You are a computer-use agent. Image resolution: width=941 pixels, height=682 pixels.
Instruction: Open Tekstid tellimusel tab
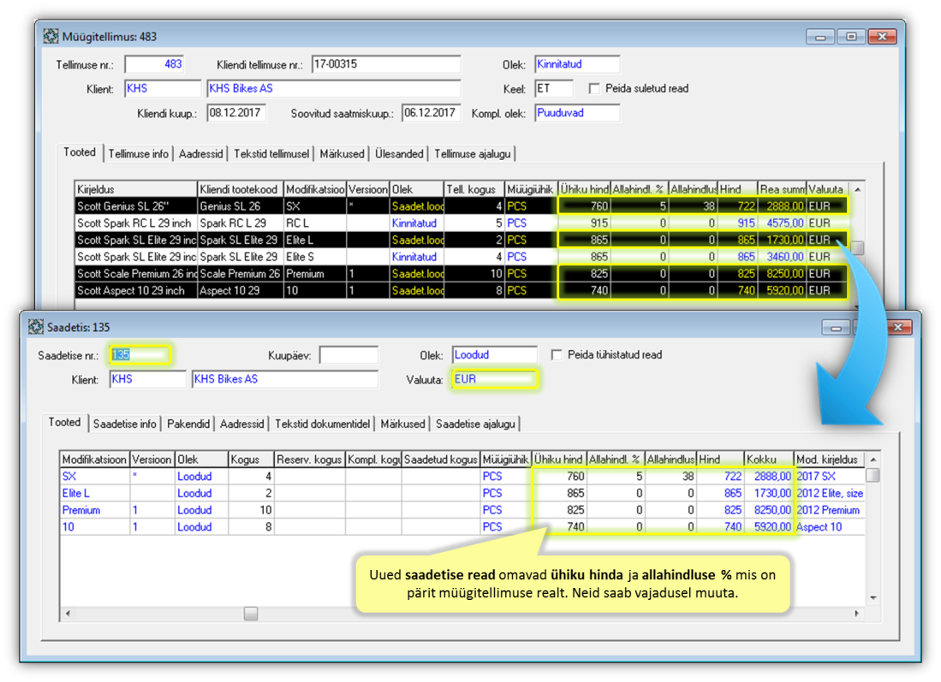271,154
